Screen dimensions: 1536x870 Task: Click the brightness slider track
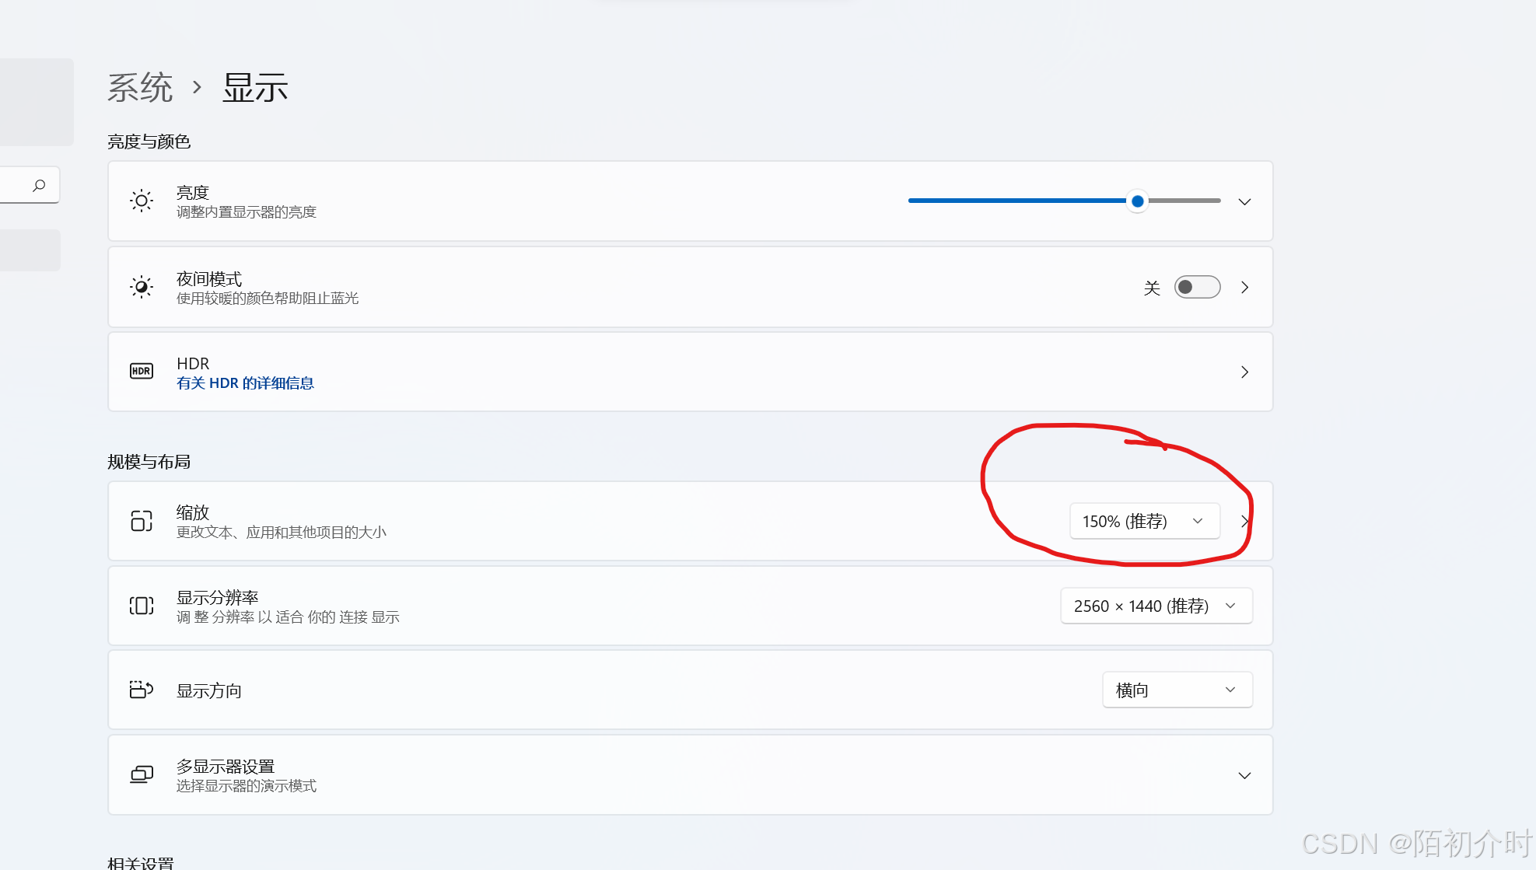pos(1011,201)
